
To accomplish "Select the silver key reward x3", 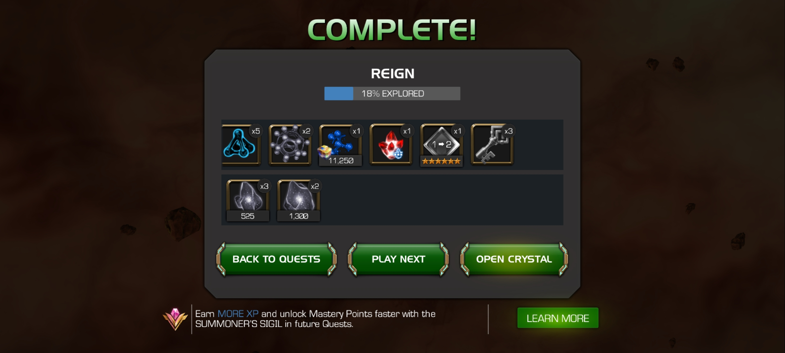I will 492,144.
